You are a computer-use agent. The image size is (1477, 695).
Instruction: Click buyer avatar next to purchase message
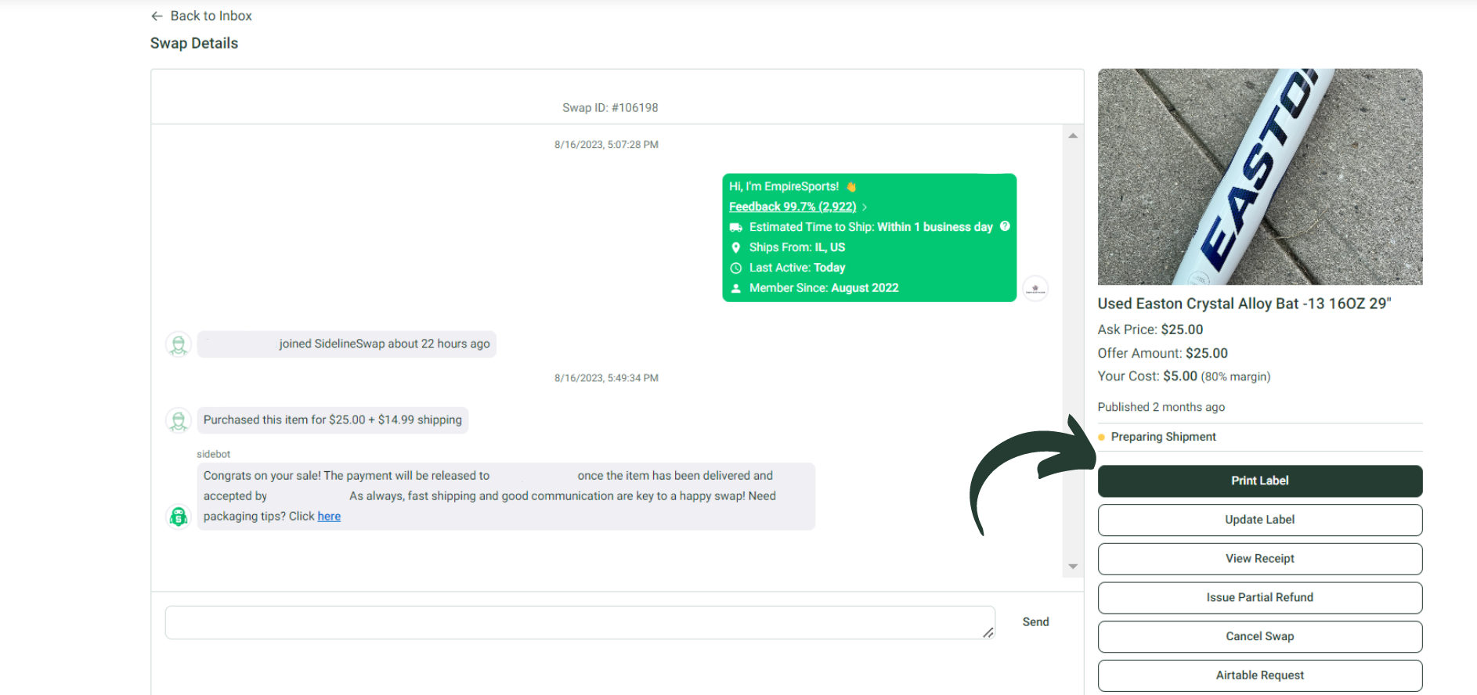point(179,420)
